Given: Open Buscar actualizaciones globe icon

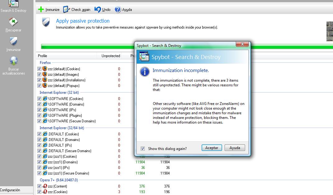Looking at the screenshot, I should pos(14,61).
